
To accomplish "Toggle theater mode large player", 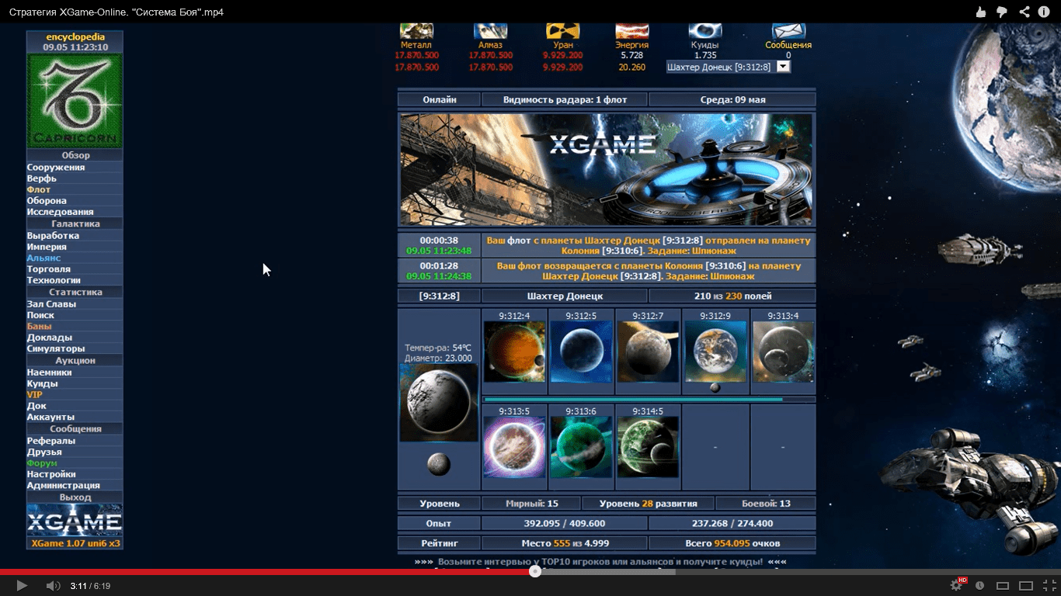I will pos(1025,585).
